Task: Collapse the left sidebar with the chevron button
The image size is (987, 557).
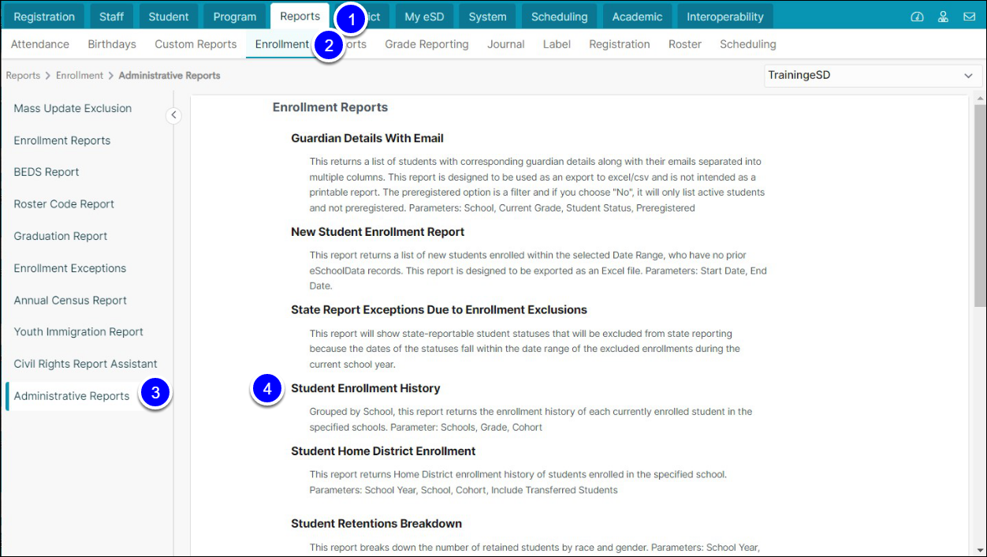Action: (173, 116)
